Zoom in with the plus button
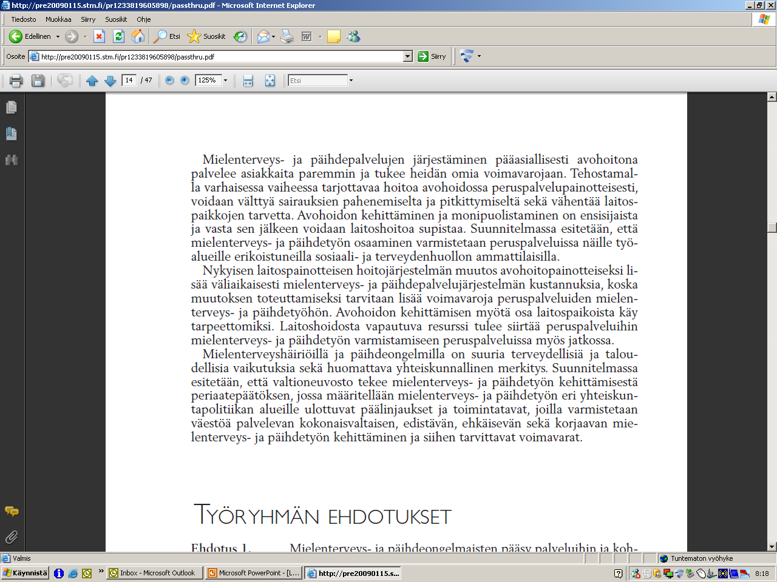The width and height of the screenshot is (777, 582). [185, 80]
